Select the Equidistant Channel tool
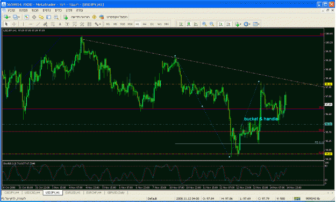Image resolution: width=336 pixels, height=202 pixels. pyautogui.click(x=45, y=24)
